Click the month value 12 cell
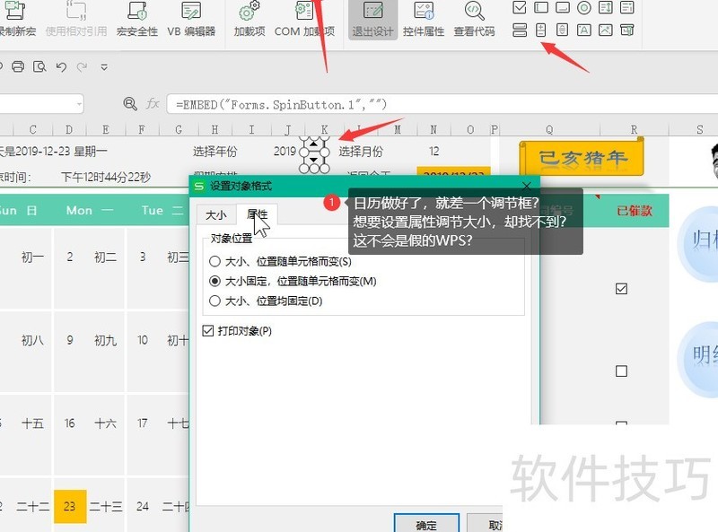This screenshot has width=718, height=532. (433, 151)
